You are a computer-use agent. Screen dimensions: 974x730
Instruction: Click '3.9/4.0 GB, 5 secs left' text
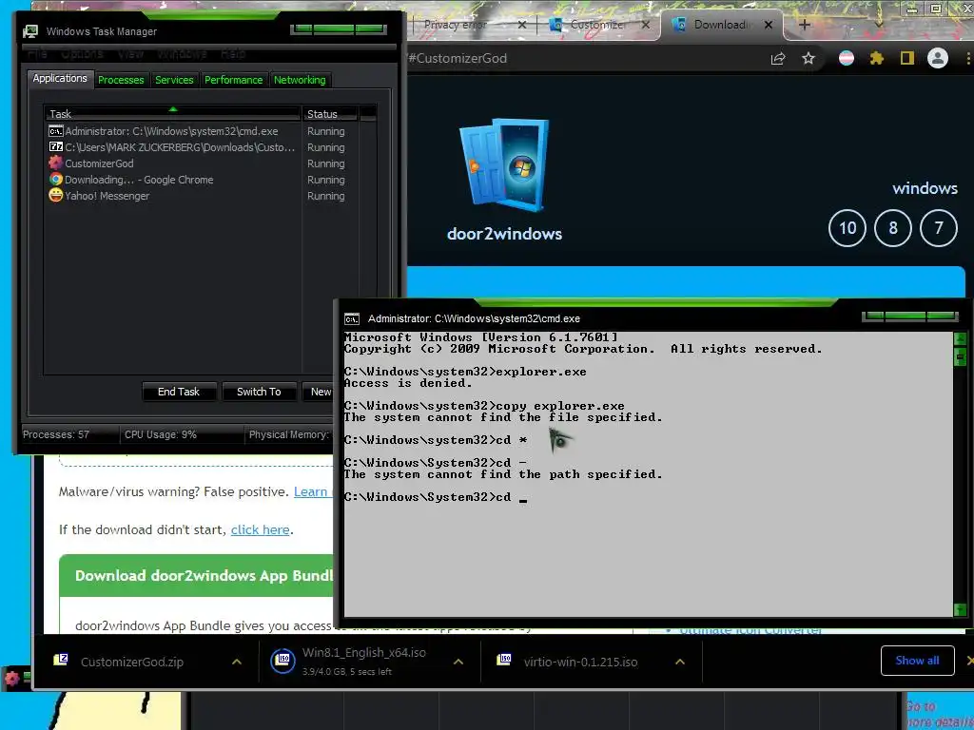tap(346, 672)
